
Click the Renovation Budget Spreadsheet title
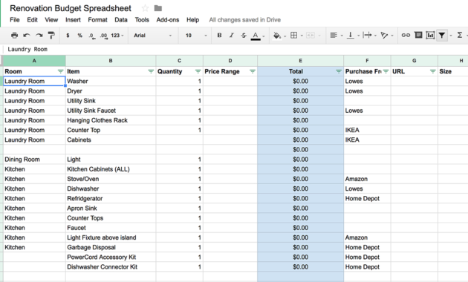(x=71, y=8)
